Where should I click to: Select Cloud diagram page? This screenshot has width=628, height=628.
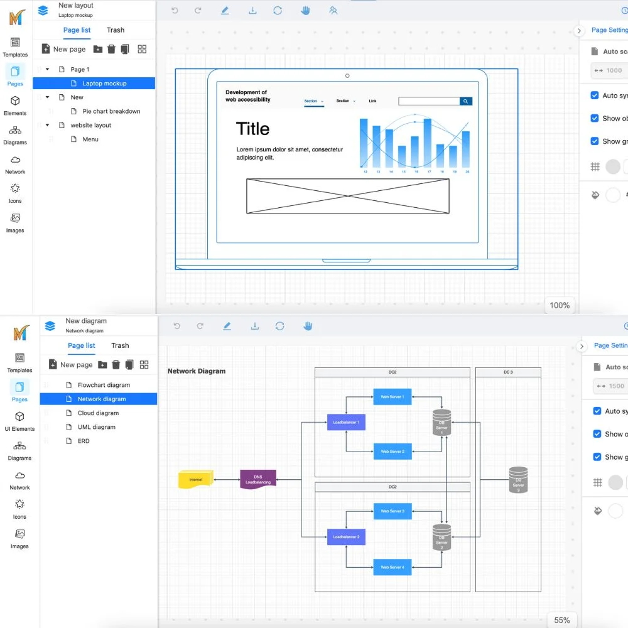[99, 413]
